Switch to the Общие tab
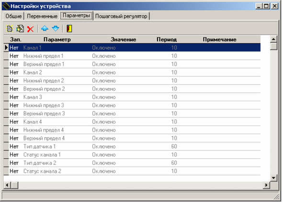The height and width of the screenshot is (203, 283). [13, 16]
